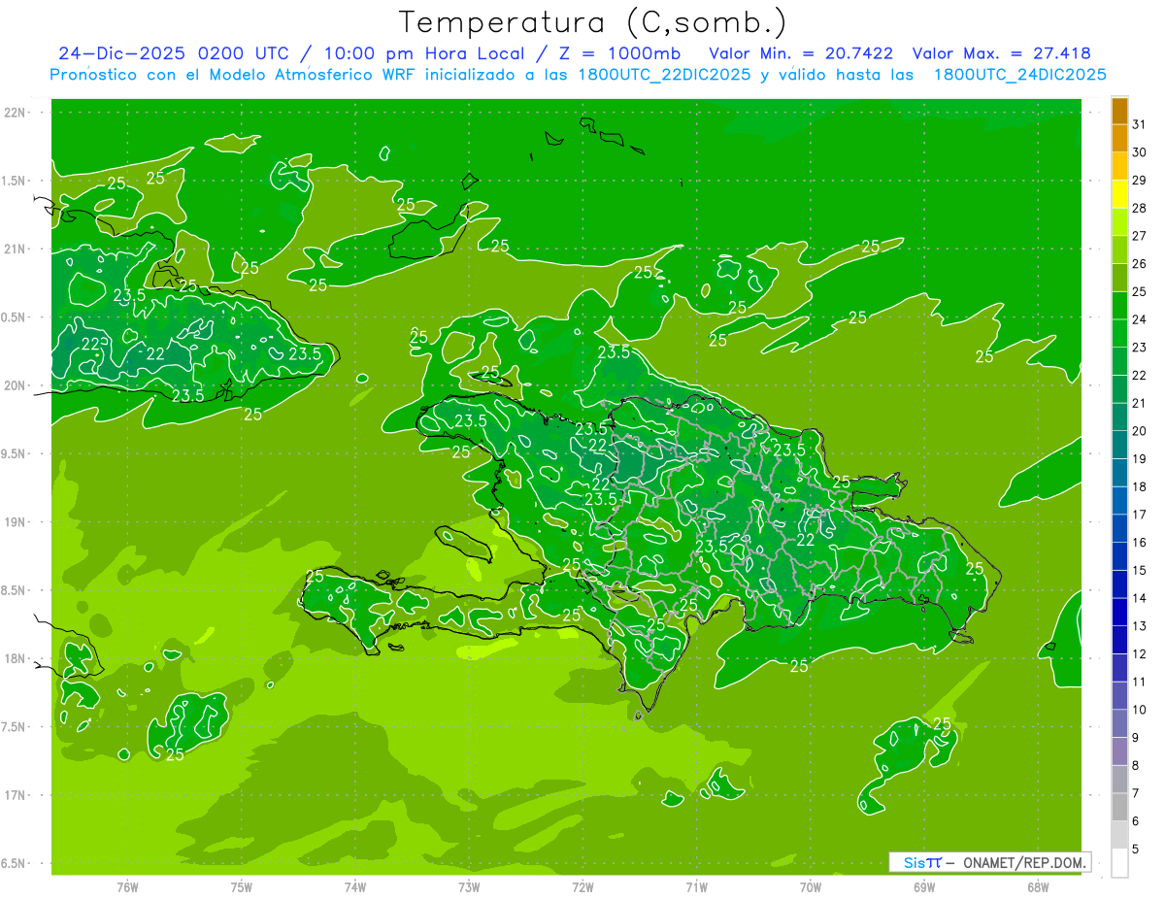Click the 'Z = 1000mb' level label
This screenshot has height=900, width=1165.
click(x=620, y=53)
